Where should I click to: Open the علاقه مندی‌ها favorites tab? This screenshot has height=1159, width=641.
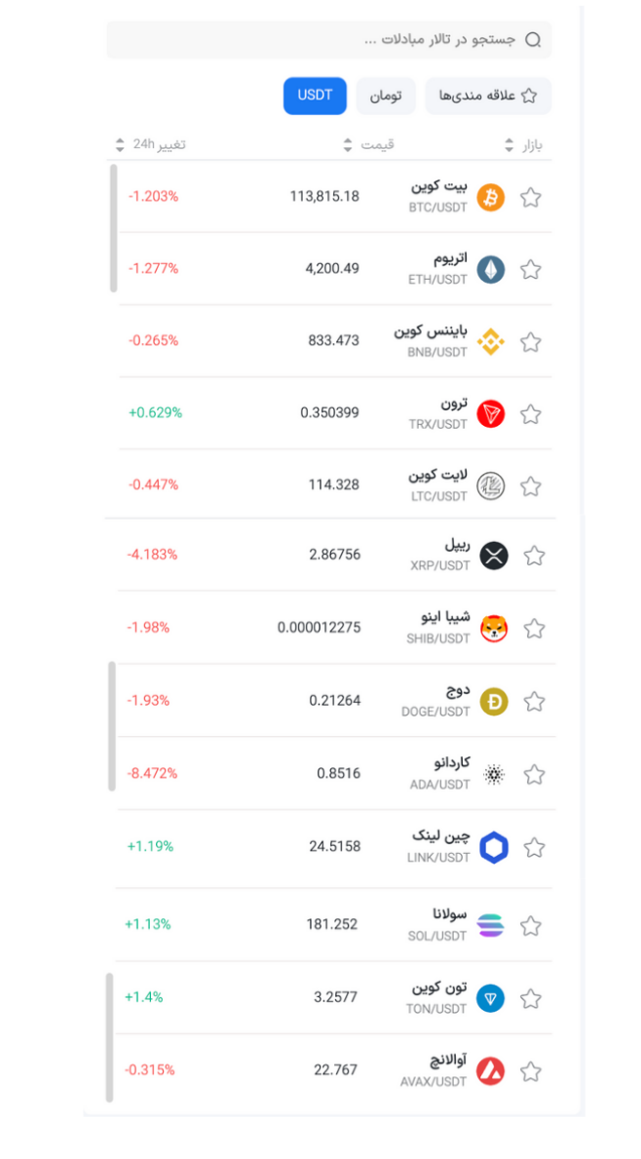point(490,96)
